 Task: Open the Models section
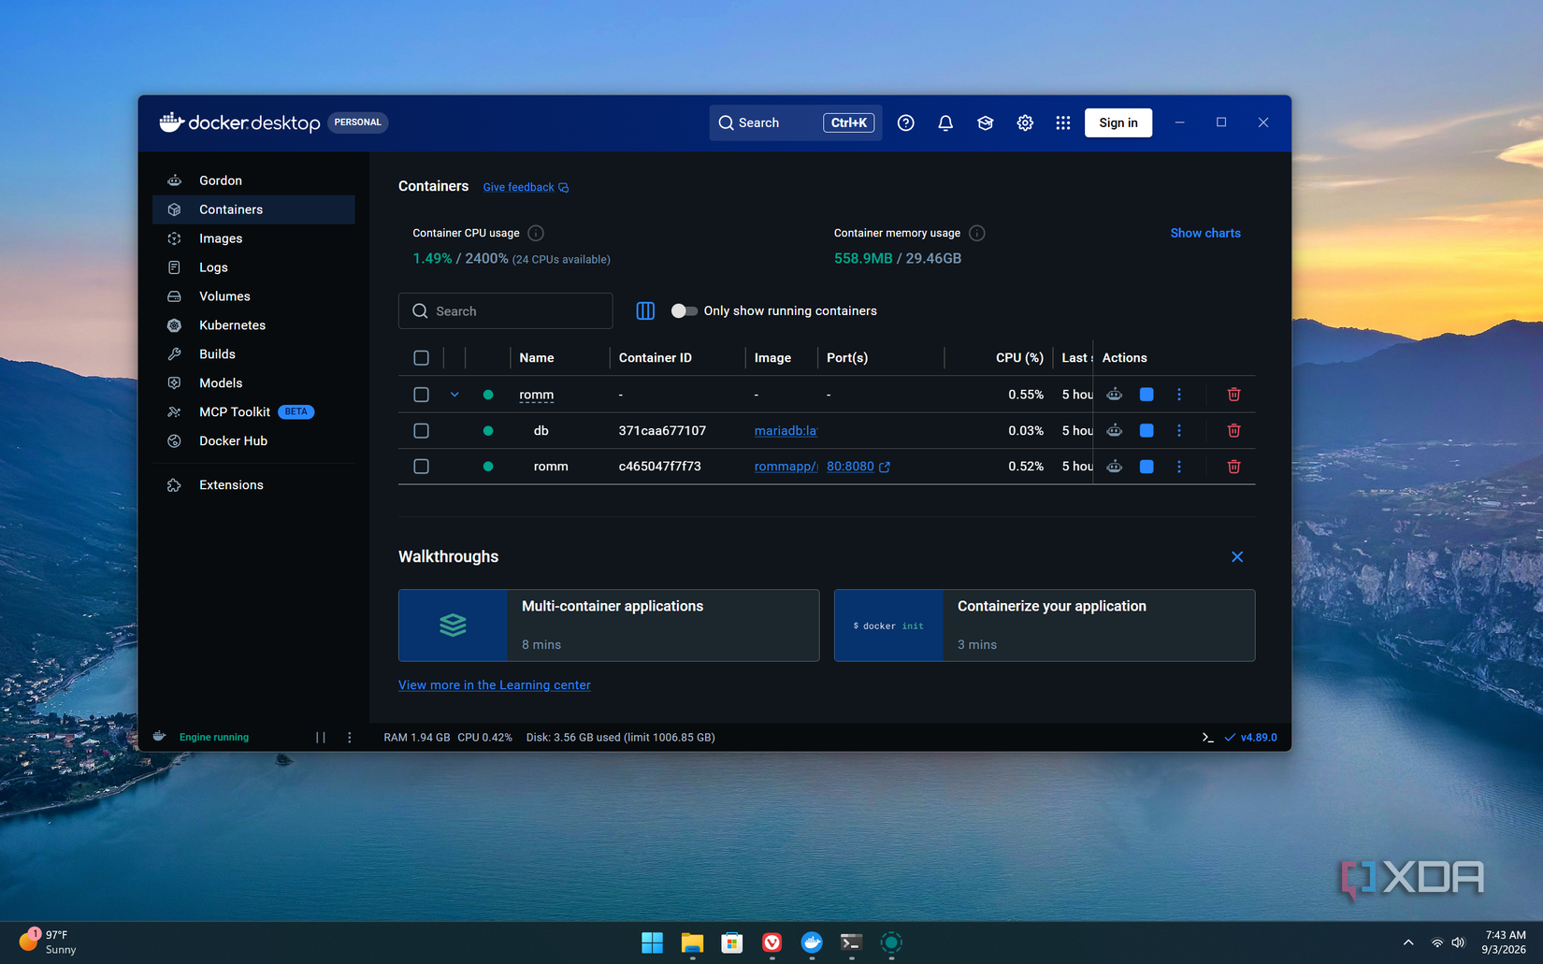pos(253,383)
